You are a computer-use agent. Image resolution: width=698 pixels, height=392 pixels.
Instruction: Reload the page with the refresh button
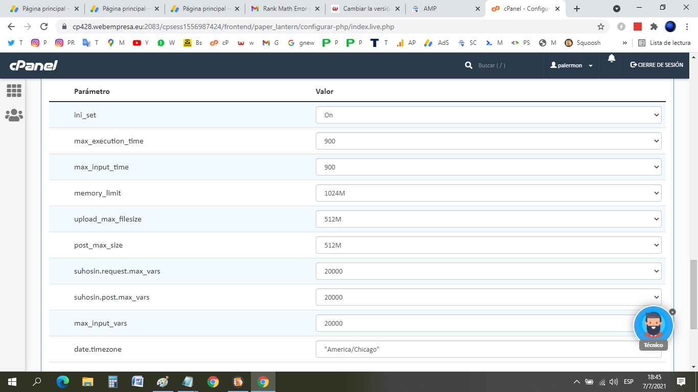44,27
